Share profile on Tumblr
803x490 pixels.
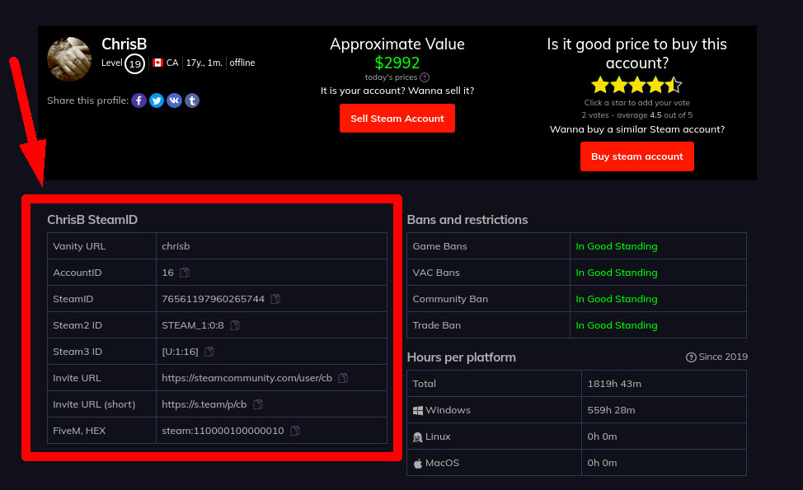[x=192, y=100]
